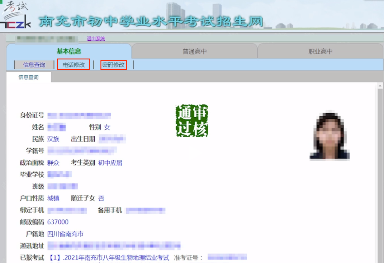
Task: Open the 密码修改 password change option
Action: (113, 65)
